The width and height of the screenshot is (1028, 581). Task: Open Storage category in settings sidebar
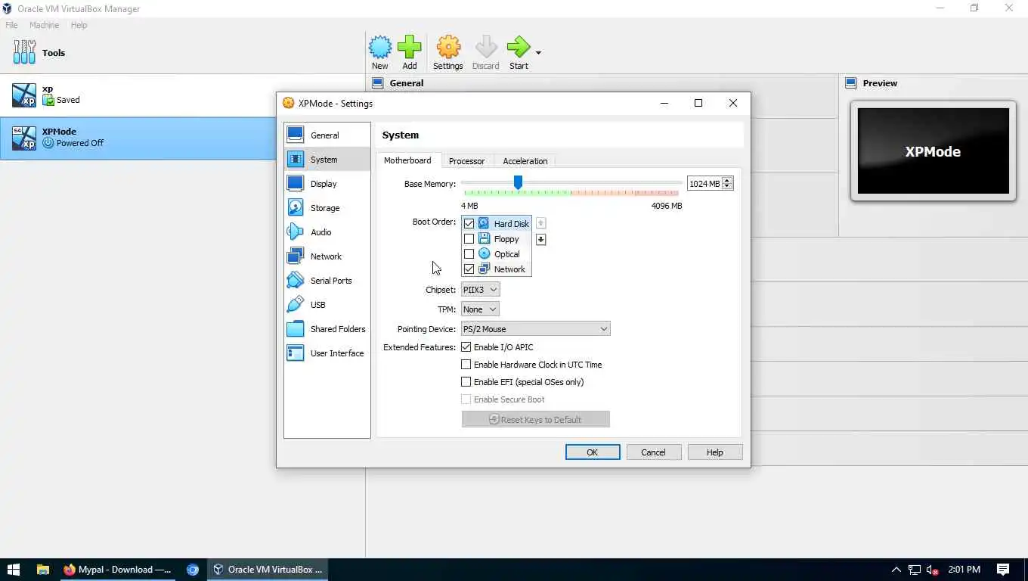pyautogui.click(x=327, y=208)
